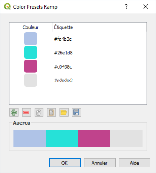Select the light blue color swatch
156x173 pixels.
pyautogui.click(x=31, y=39)
